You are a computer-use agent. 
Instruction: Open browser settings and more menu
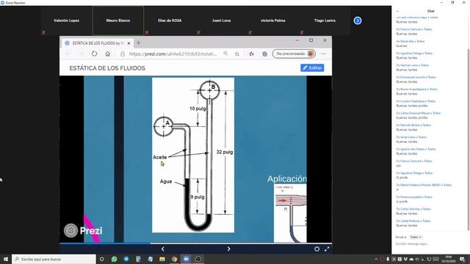tap(323, 54)
